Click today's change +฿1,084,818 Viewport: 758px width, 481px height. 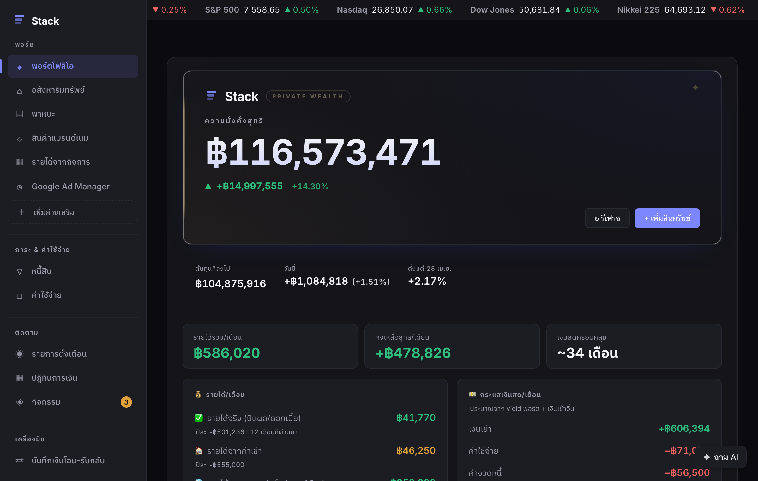[x=316, y=281]
